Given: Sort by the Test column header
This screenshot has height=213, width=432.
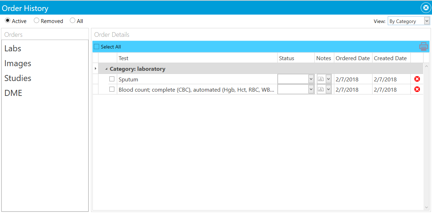Looking at the screenshot, I should coord(197,58).
